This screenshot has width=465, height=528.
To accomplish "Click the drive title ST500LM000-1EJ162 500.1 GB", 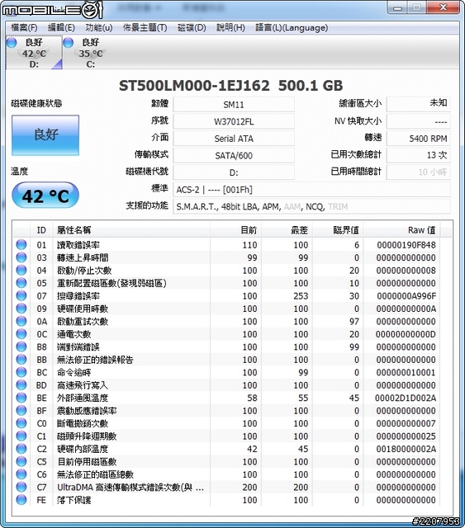I will pos(231,86).
